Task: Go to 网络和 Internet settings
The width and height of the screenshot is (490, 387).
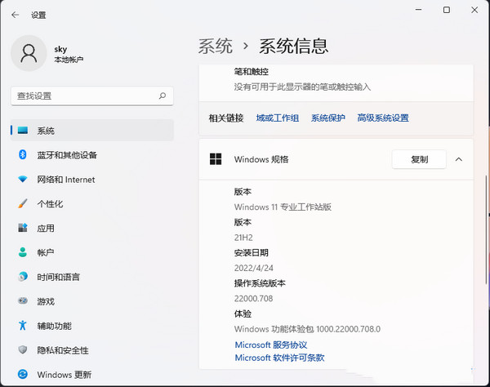Action: [92, 180]
